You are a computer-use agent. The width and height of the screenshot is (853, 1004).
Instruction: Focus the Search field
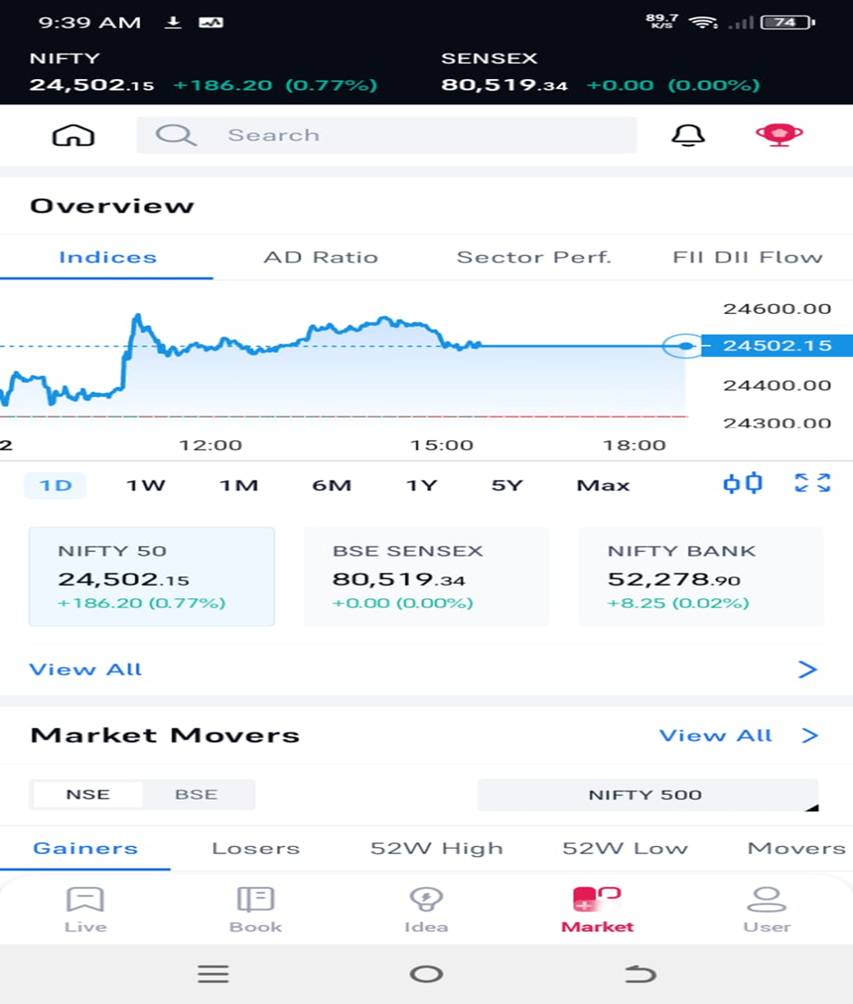point(387,135)
